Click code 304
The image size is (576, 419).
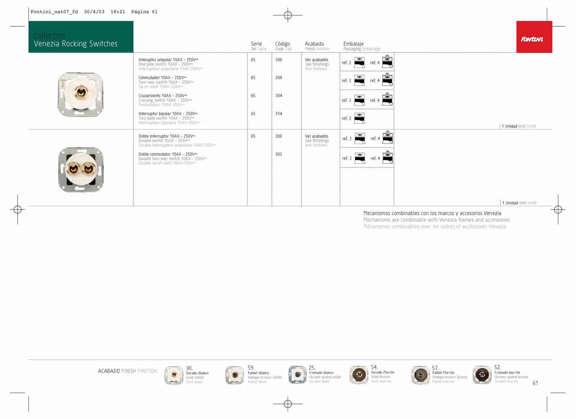point(279,96)
